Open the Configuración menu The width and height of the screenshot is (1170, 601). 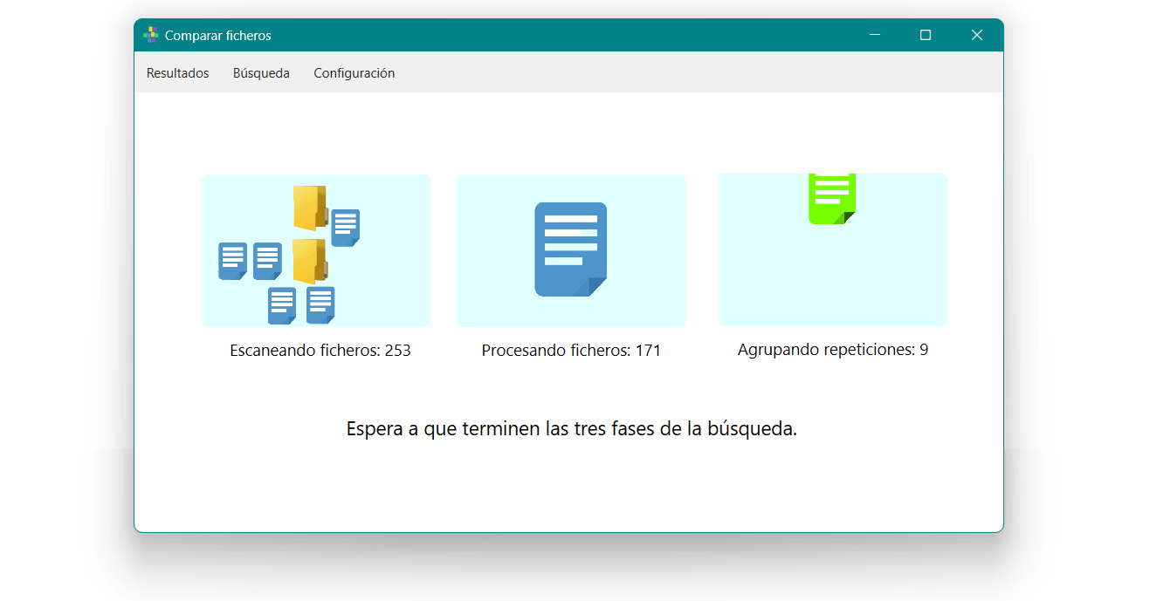tap(354, 73)
